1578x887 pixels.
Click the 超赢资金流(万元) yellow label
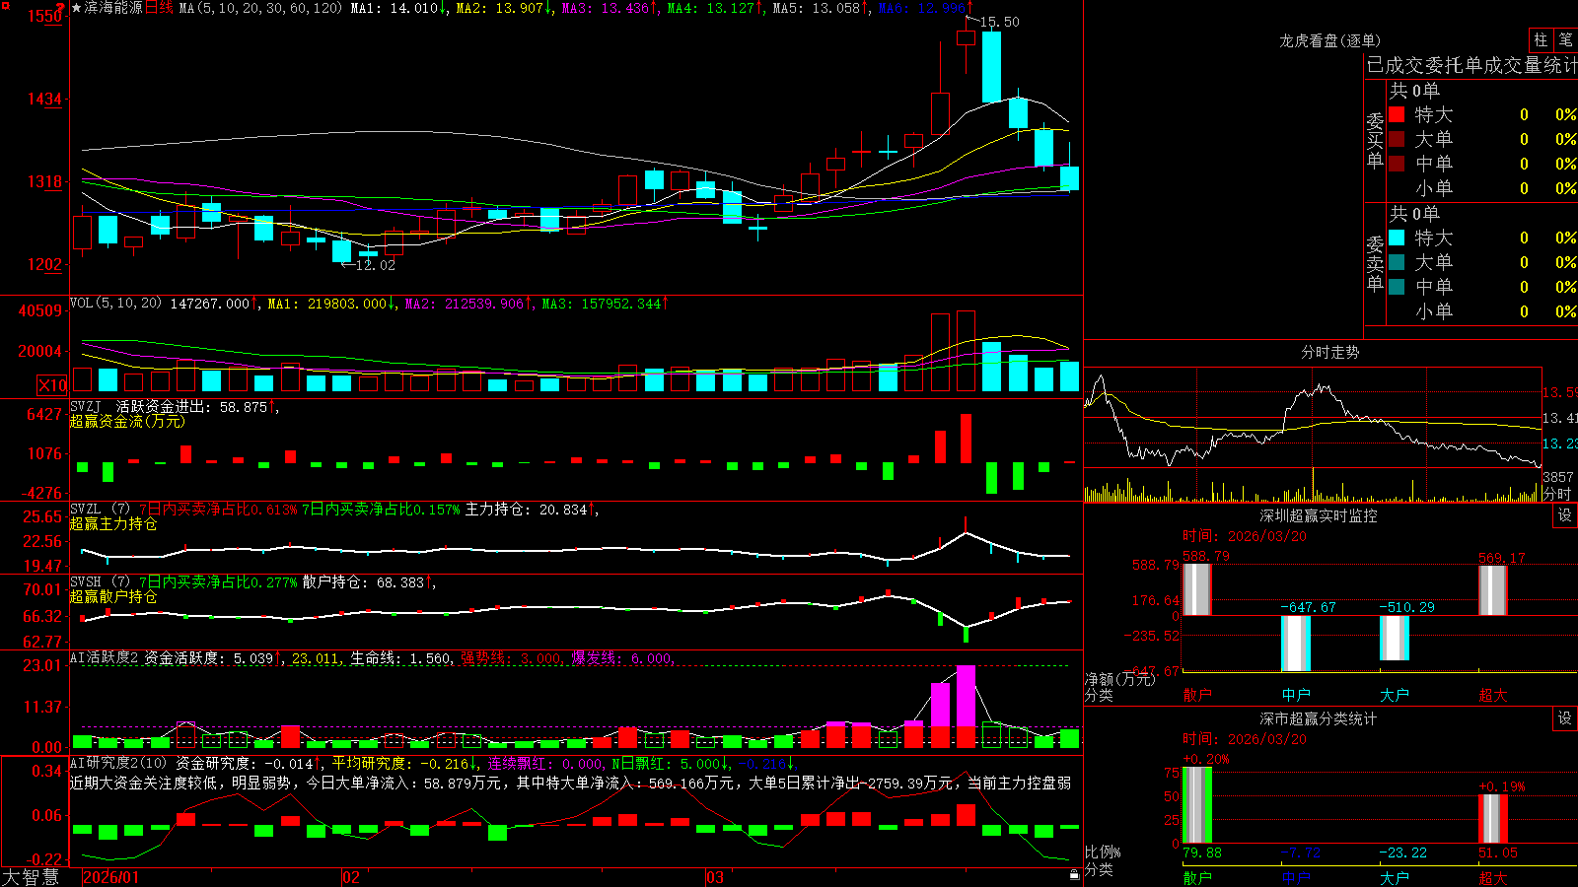pos(127,421)
